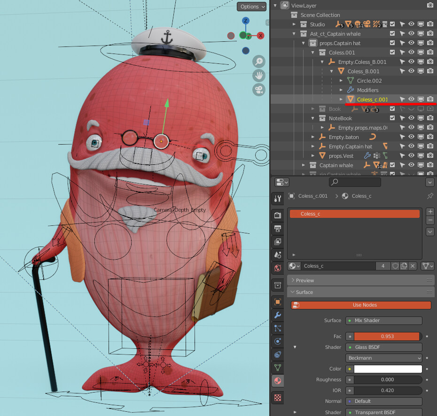Image resolution: width=437 pixels, height=416 pixels.
Task: Click the white Glass BSDF Color swatch
Action: pyautogui.click(x=388, y=369)
